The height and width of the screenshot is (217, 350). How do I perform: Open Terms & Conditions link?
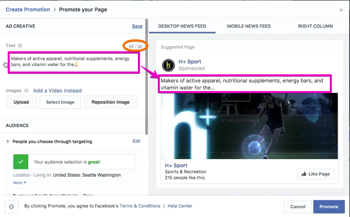[x=140, y=206]
